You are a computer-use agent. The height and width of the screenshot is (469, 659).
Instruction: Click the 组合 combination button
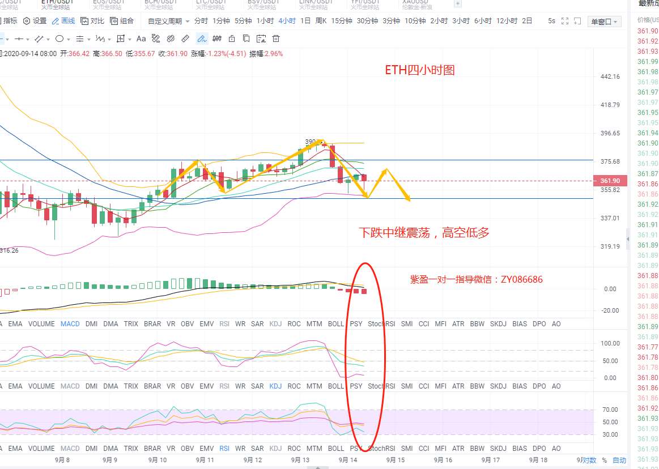(122, 21)
